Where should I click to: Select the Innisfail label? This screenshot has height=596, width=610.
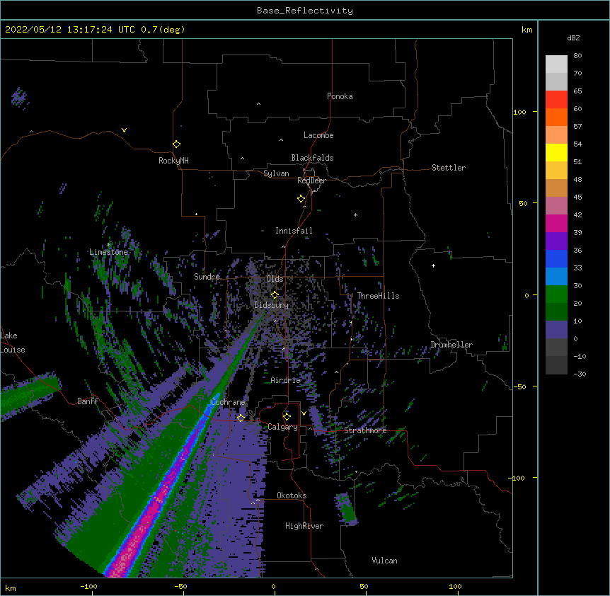click(x=294, y=231)
